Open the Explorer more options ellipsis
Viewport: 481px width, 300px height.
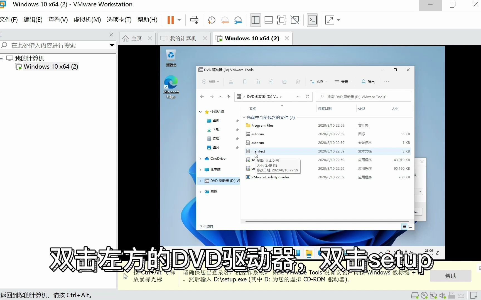[386, 82]
